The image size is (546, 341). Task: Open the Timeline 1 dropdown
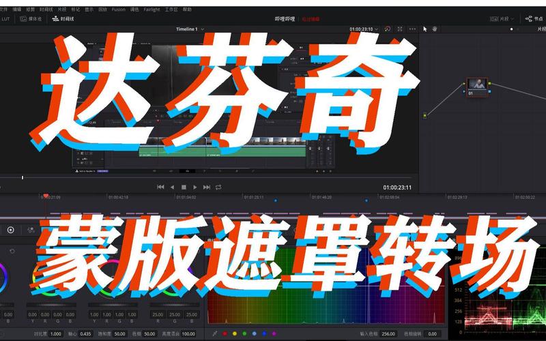tap(190, 29)
